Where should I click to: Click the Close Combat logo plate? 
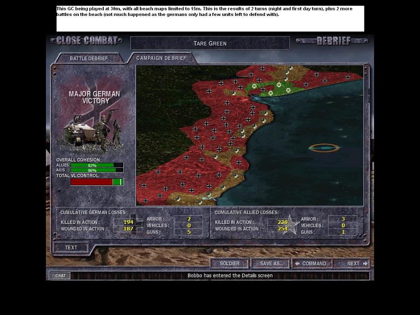pyautogui.click(x=87, y=41)
